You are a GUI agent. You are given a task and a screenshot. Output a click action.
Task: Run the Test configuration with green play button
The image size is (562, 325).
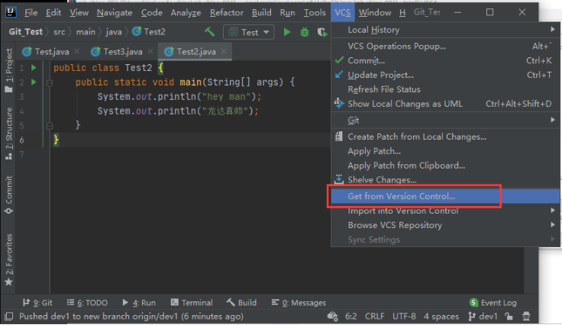click(x=287, y=32)
